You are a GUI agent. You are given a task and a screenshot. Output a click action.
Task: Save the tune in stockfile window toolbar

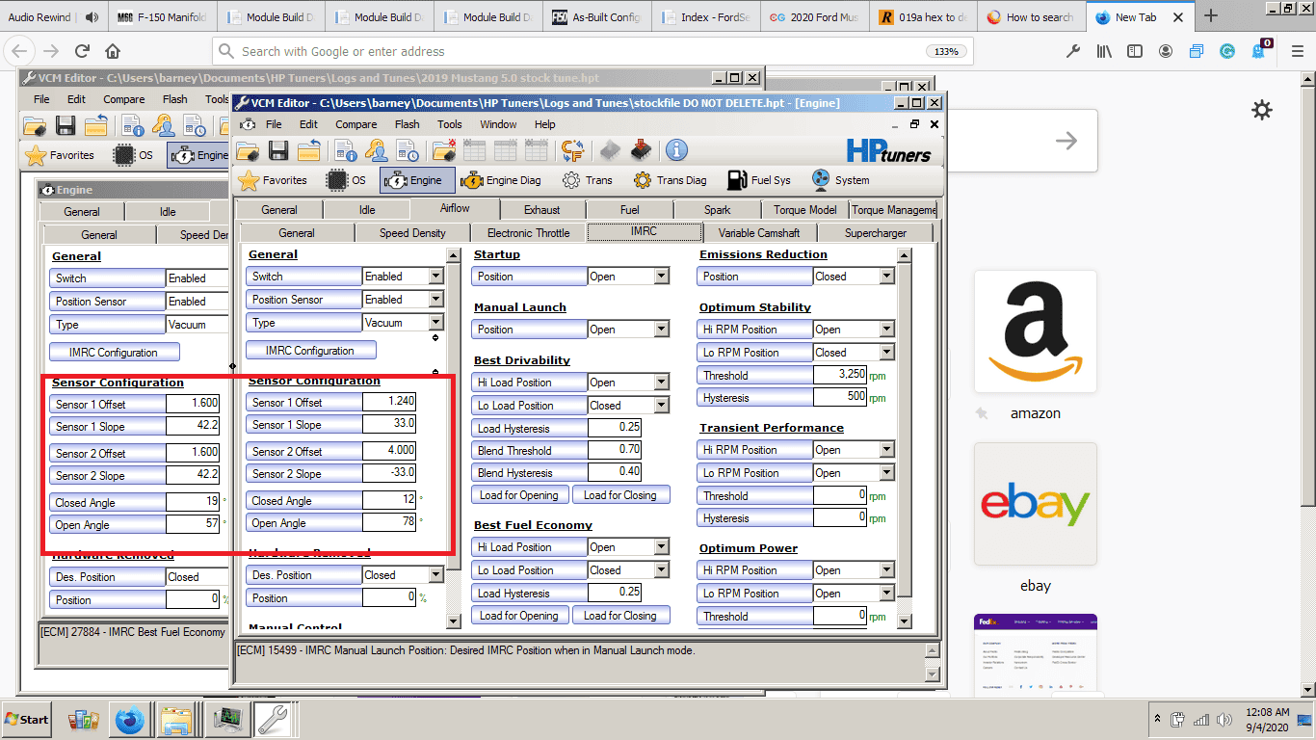click(278, 150)
